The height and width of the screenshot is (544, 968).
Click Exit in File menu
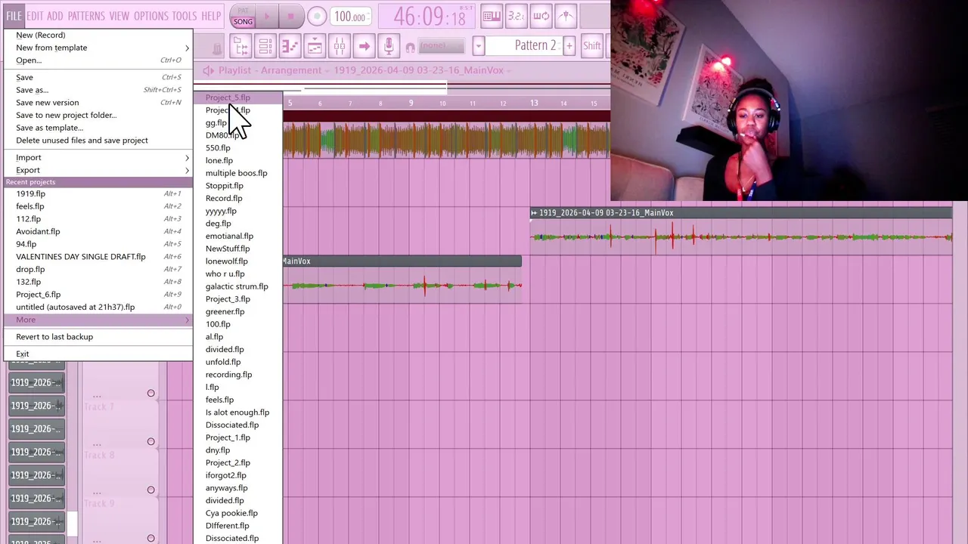point(98,354)
